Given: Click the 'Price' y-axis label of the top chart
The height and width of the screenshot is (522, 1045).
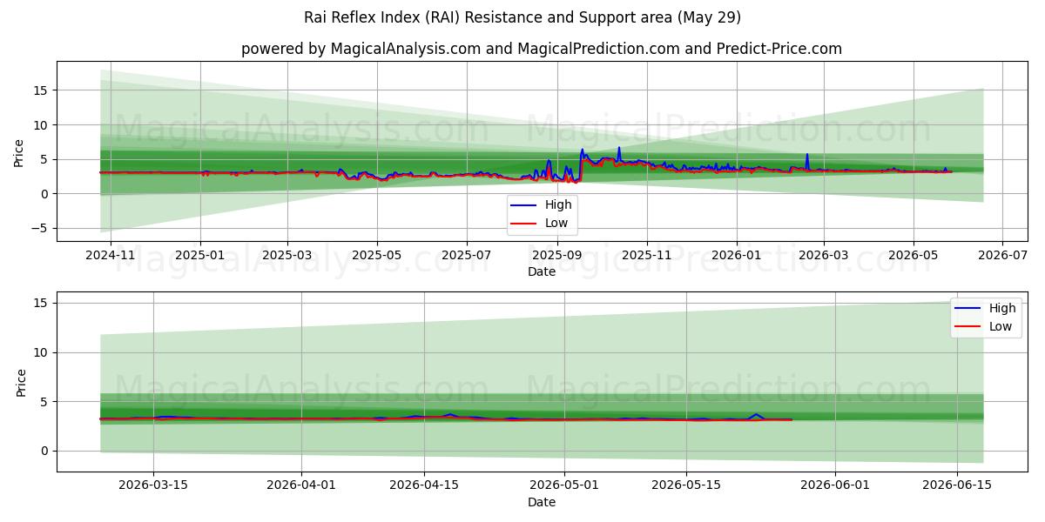Looking at the screenshot, I should pos(19,152).
